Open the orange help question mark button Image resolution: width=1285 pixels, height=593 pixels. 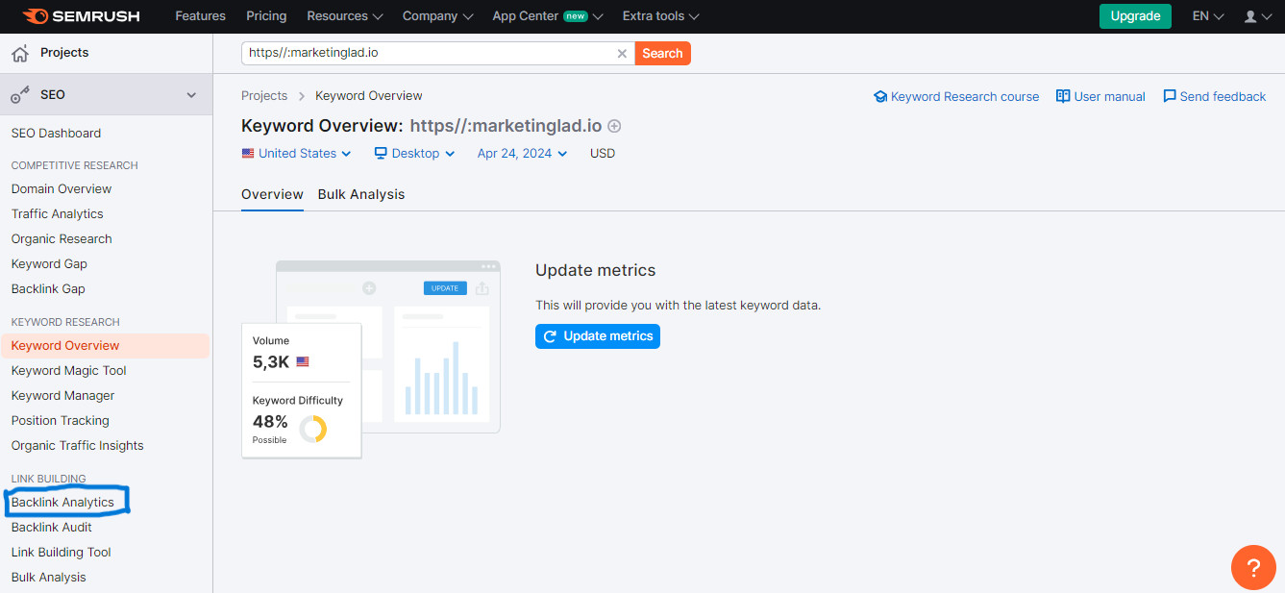click(1253, 567)
